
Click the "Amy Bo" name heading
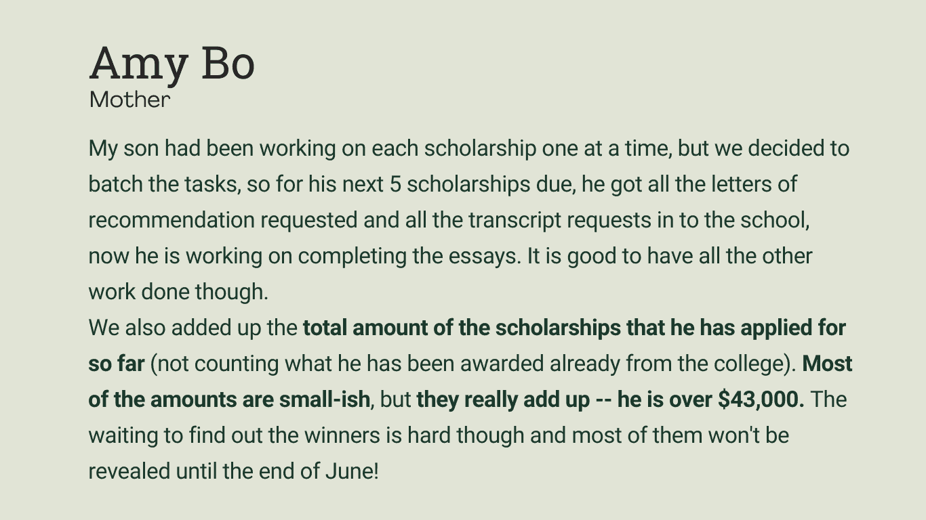pos(172,65)
